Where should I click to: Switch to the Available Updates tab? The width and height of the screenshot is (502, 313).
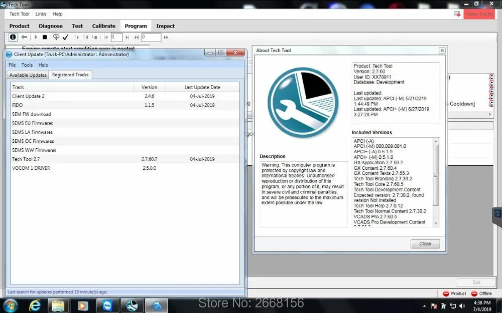28,75
